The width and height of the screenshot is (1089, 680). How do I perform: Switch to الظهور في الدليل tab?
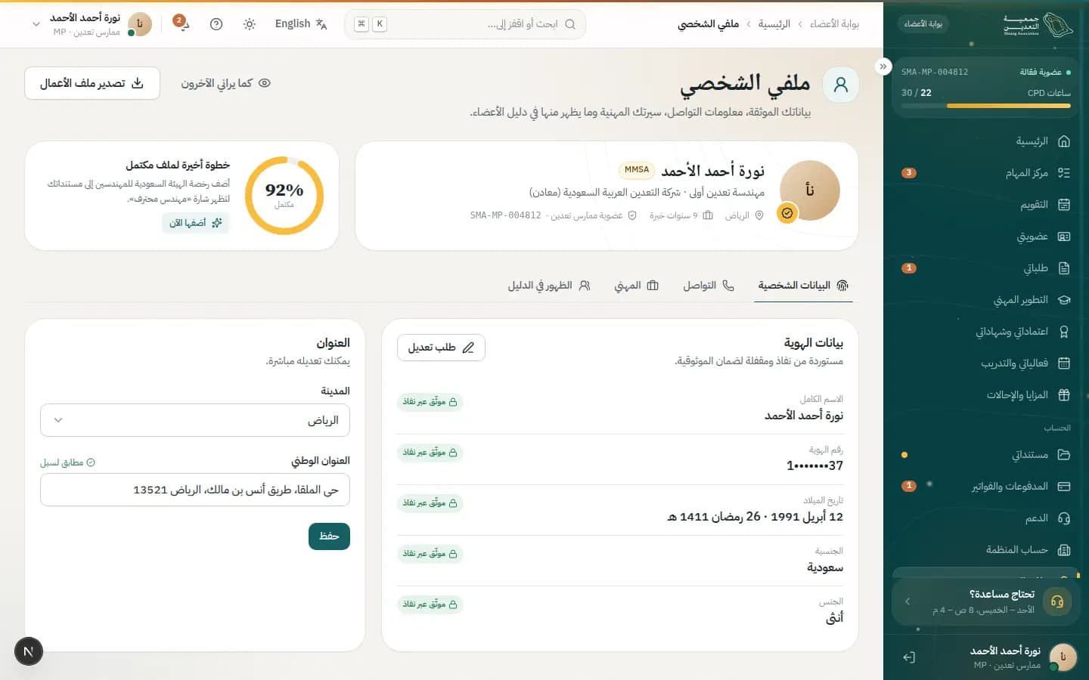[549, 286]
